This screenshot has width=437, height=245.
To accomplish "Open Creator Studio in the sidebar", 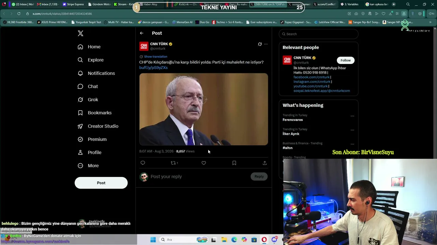I will coord(98,126).
